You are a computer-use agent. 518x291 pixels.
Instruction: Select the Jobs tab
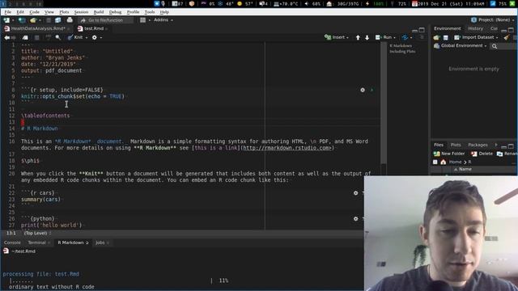[100, 242]
